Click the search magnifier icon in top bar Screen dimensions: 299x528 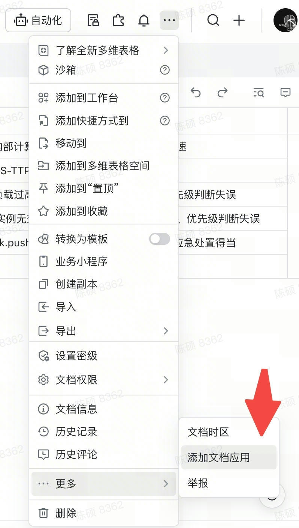tap(213, 20)
